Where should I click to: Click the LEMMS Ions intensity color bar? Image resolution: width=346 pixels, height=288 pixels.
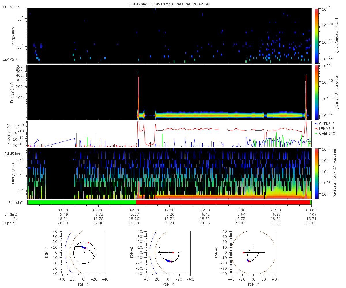317,173
